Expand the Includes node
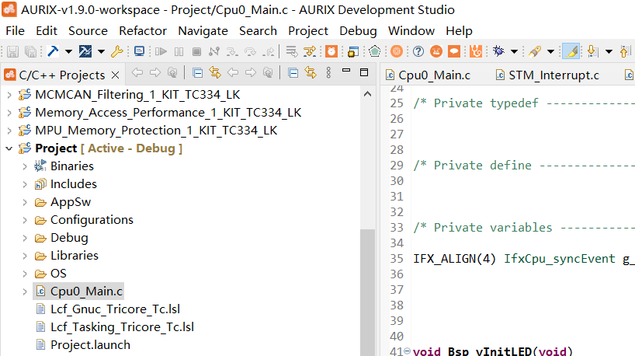This screenshot has height=356, width=635. [x=25, y=184]
